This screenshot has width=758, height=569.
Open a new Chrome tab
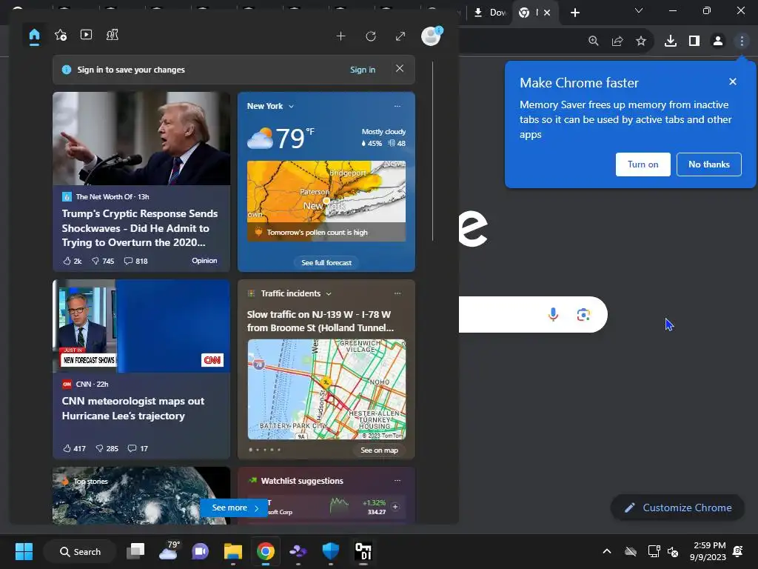pos(574,13)
